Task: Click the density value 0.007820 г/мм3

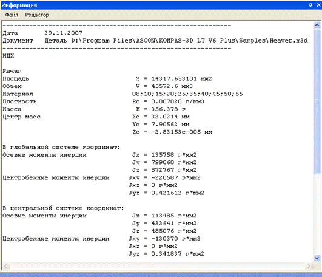Action: tap(178, 101)
